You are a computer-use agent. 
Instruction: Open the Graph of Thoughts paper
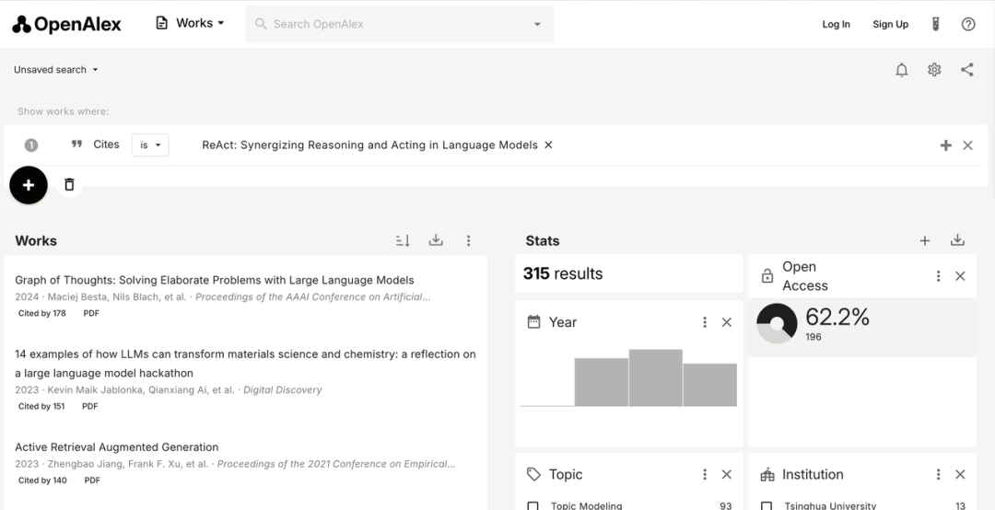click(214, 280)
